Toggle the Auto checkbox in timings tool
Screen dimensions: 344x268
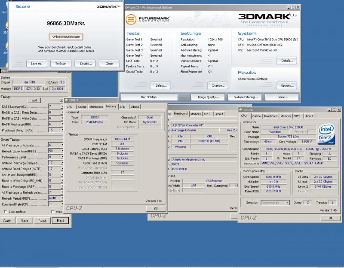[53, 212]
